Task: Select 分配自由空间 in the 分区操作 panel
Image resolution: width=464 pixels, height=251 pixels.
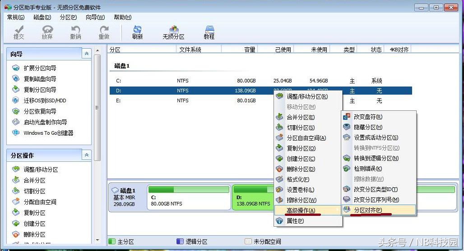Action: pos(34,202)
